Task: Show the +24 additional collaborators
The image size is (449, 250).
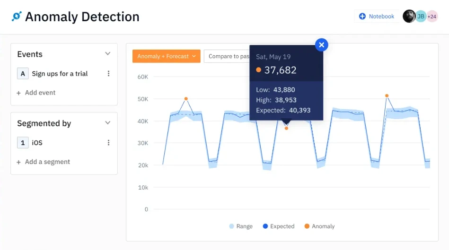Action: tap(432, 16)
